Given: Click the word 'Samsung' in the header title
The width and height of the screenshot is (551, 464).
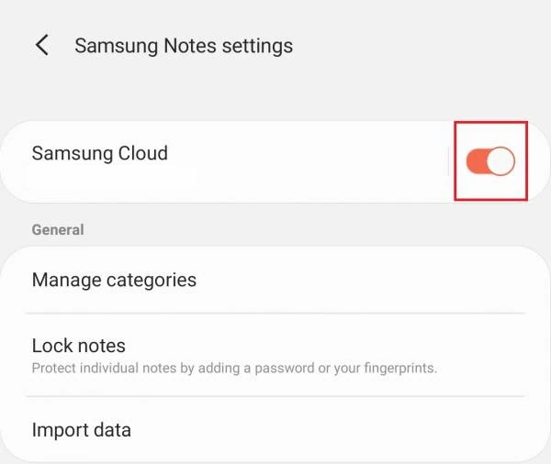Looking at the screenshot, I should (117, 47).
